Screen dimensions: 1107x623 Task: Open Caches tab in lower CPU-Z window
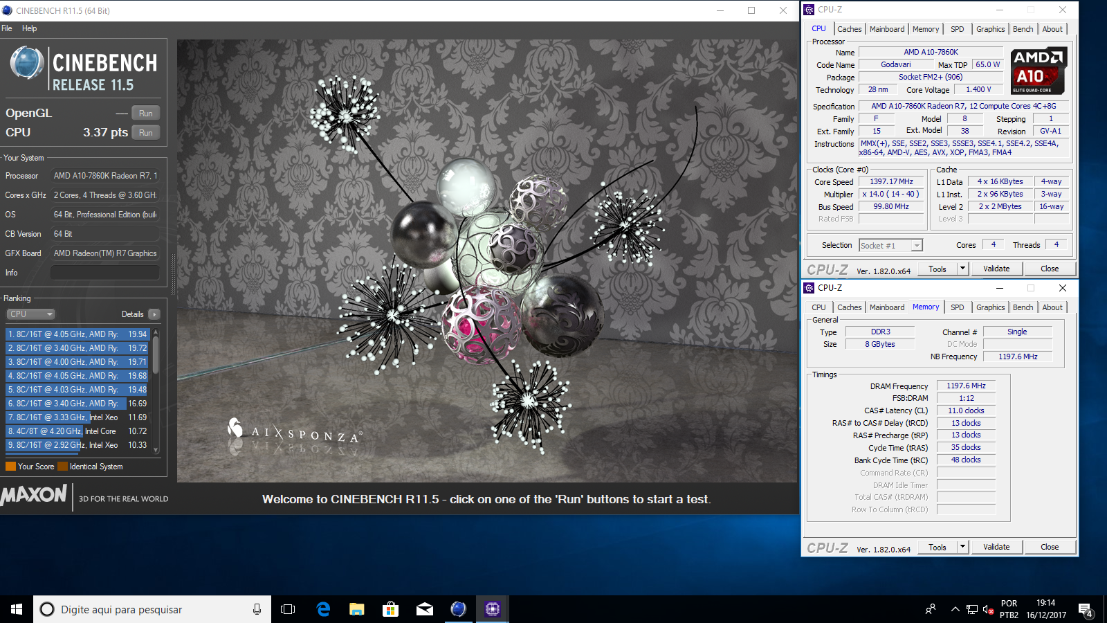click(850, 307)
